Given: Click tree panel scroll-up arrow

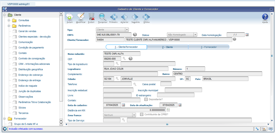Looking at the screenshot, I should coord(61,14).
